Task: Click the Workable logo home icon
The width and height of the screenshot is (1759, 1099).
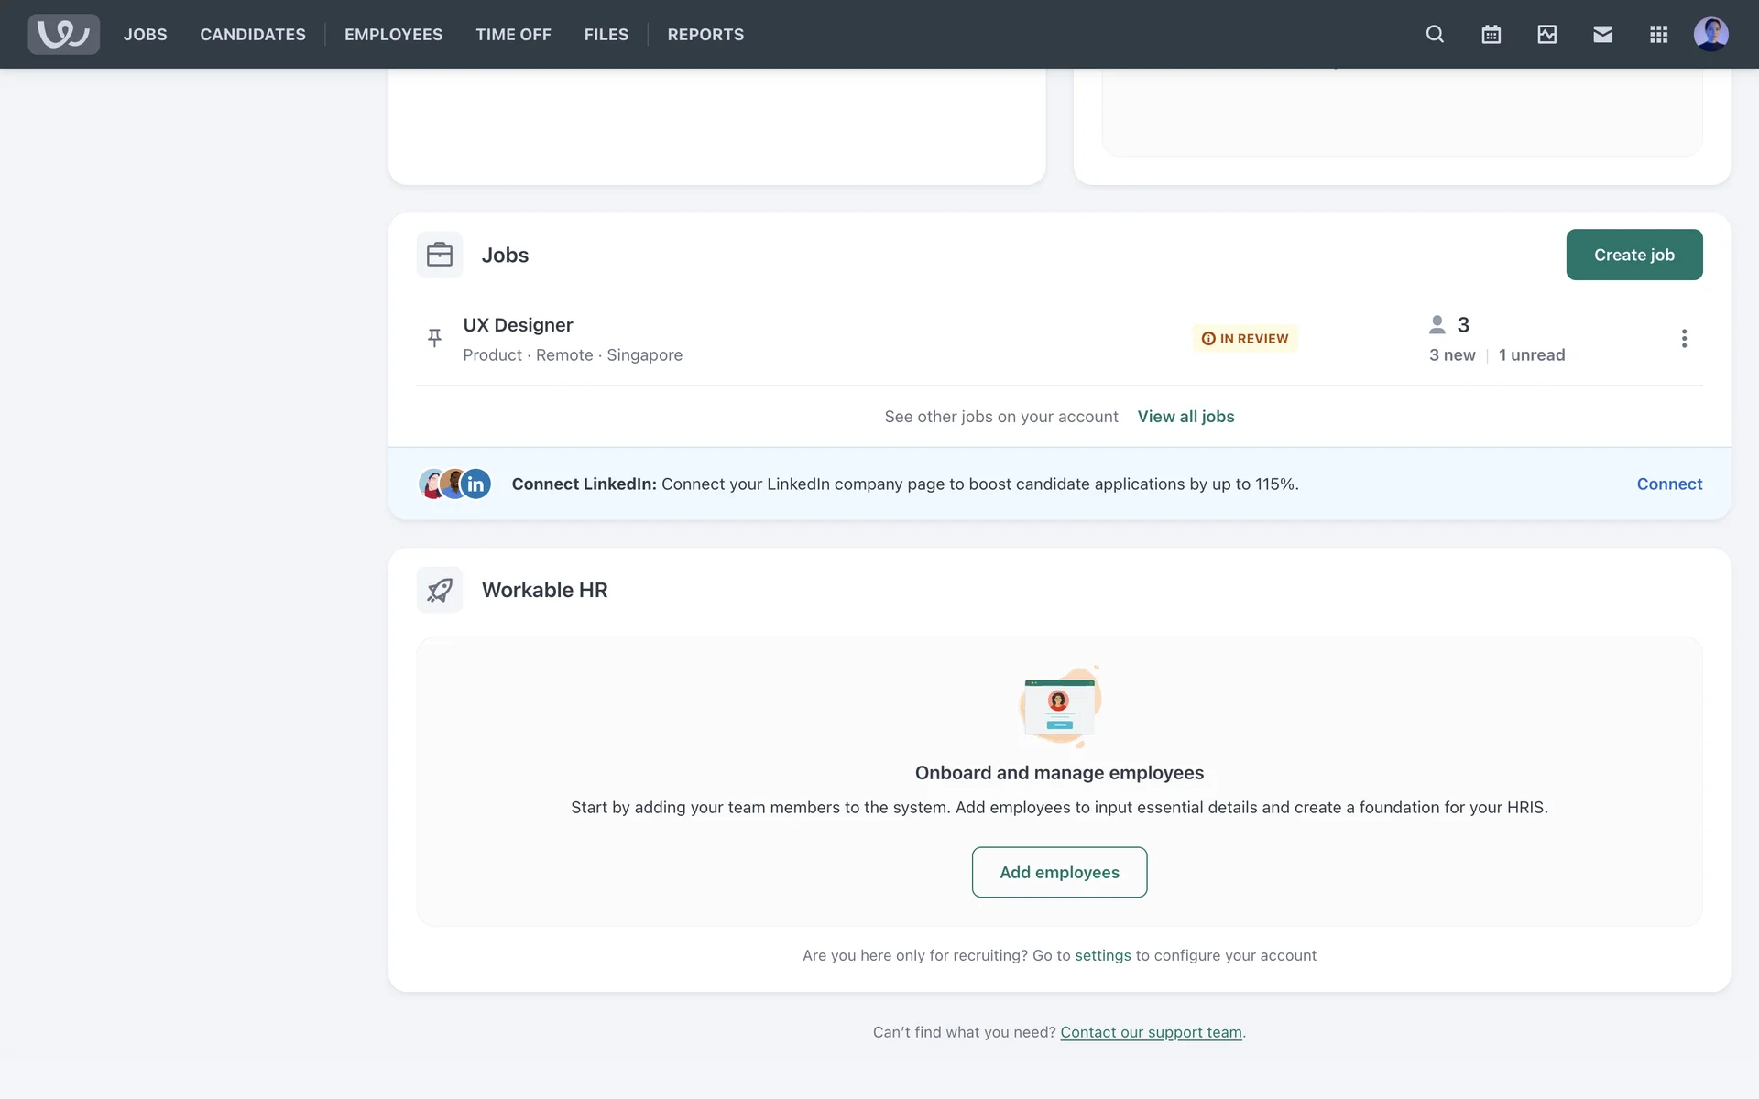Action: tap(63, 35)
